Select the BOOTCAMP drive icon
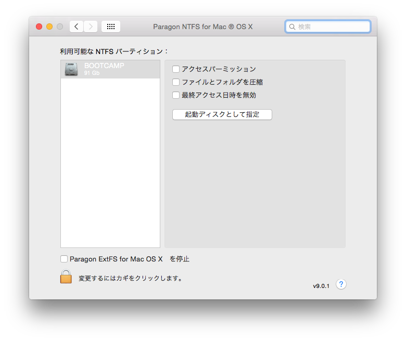Viewport: 406px width, 341px height. coord(71,69)
